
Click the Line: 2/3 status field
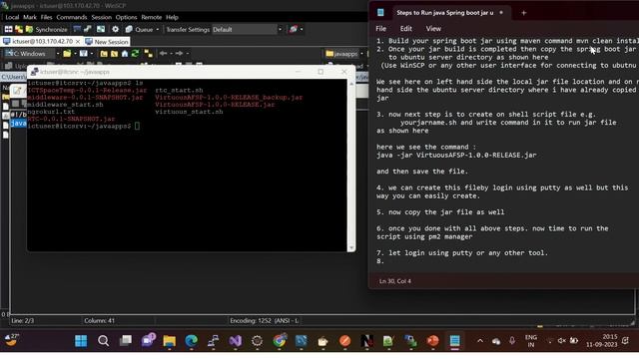coord(22,321)
